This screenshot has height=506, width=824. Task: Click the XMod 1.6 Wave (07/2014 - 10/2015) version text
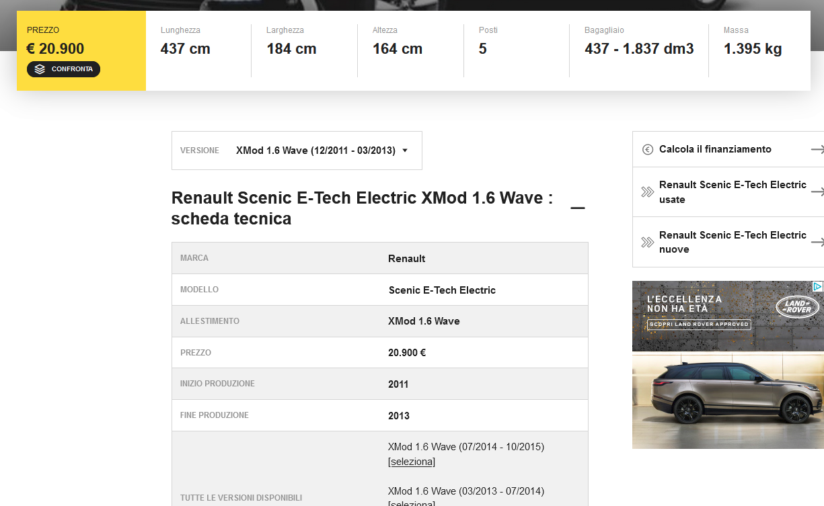[466, 447]
